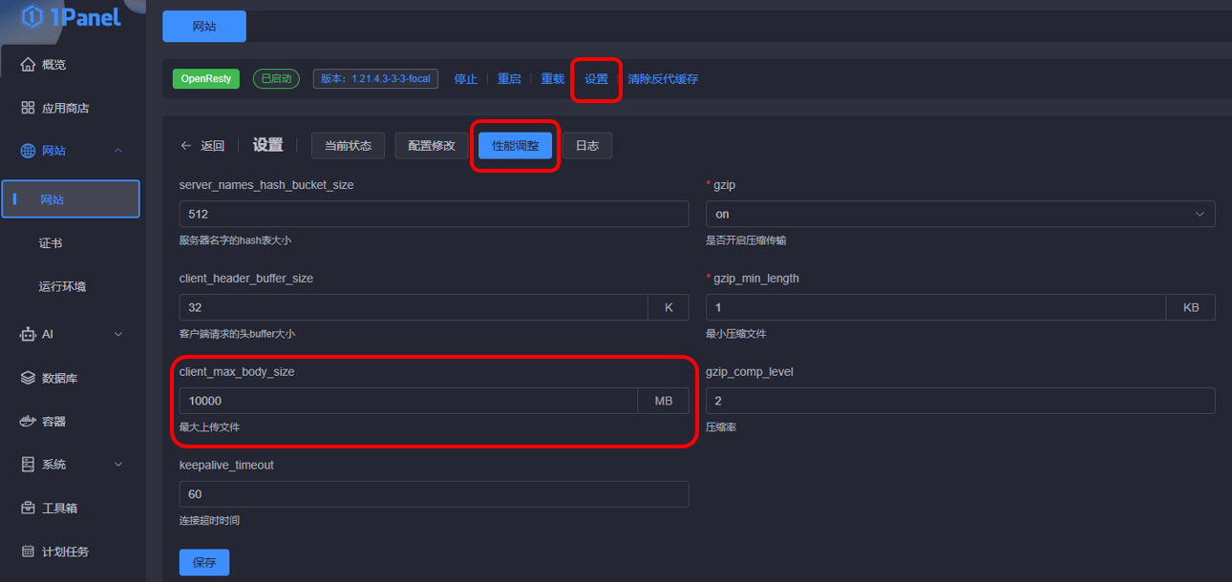Click the 保存 button

(x=204, y=562)
